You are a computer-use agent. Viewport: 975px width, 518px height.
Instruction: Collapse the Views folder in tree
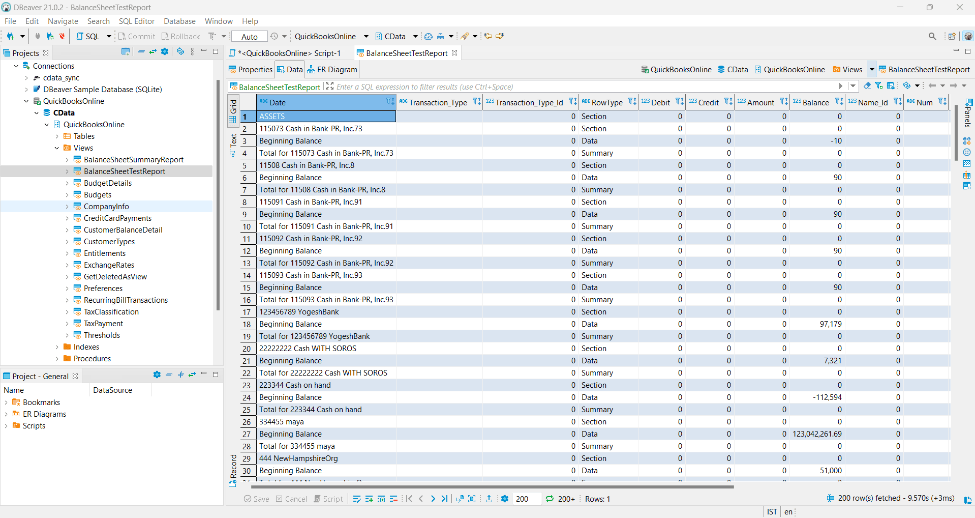coord(57,148)
